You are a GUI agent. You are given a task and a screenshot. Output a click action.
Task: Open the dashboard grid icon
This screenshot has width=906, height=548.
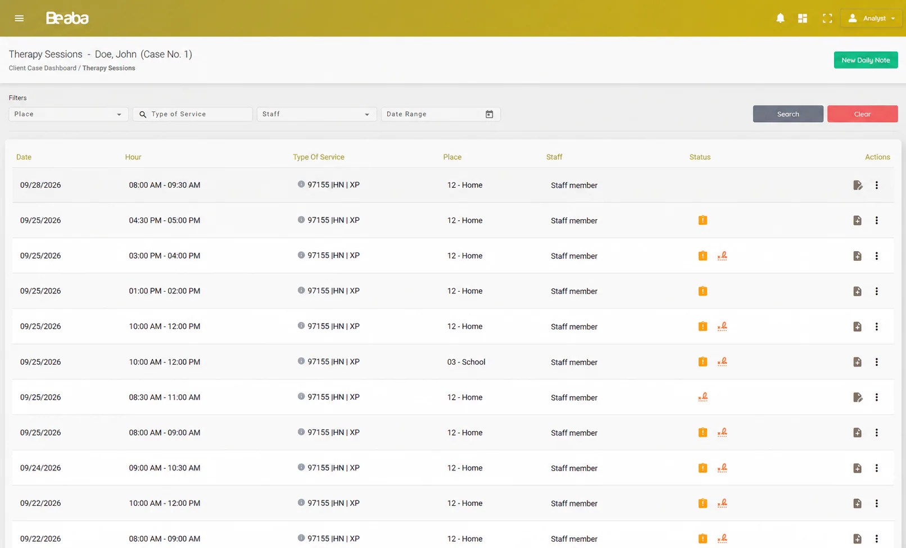(803, 18)
